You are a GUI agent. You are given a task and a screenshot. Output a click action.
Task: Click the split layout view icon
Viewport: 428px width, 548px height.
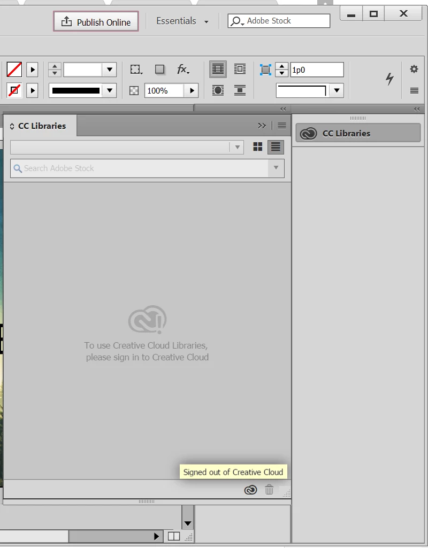click(x=174, y=536)
